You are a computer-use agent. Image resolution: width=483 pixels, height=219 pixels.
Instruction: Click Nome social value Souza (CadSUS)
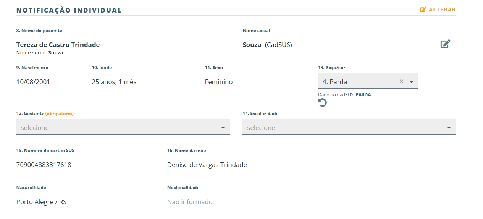click(x=267, y=45)
